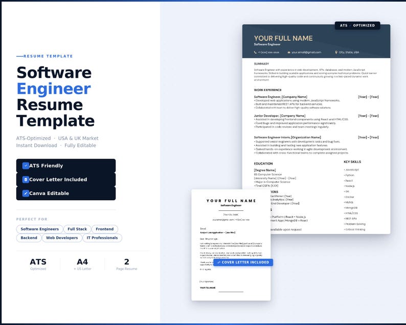Viewport: 406px width, 325px height.
Task: Click the PERFECT FOR heading
Action: pyautogui.click(x=32, y=219)
